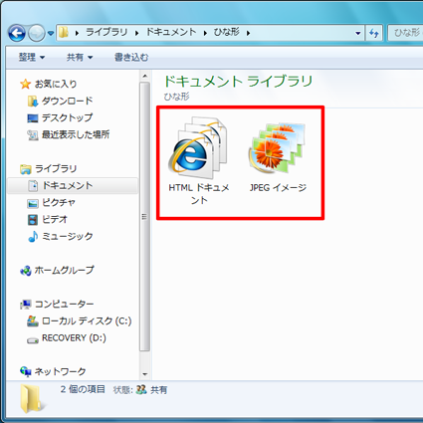423x423 pixels.
Task: Click the navigation pane scrollbar down arrow
Action: point(144,374)
